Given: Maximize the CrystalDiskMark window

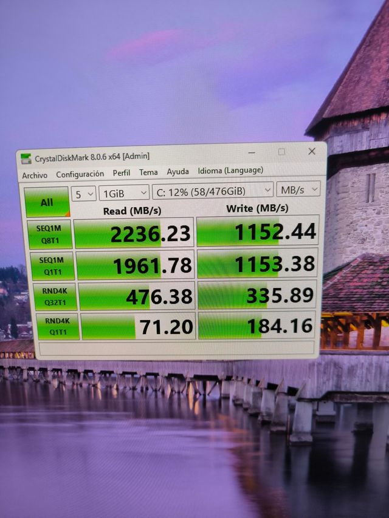Looking at the screenshot, I should coord(281,152).
